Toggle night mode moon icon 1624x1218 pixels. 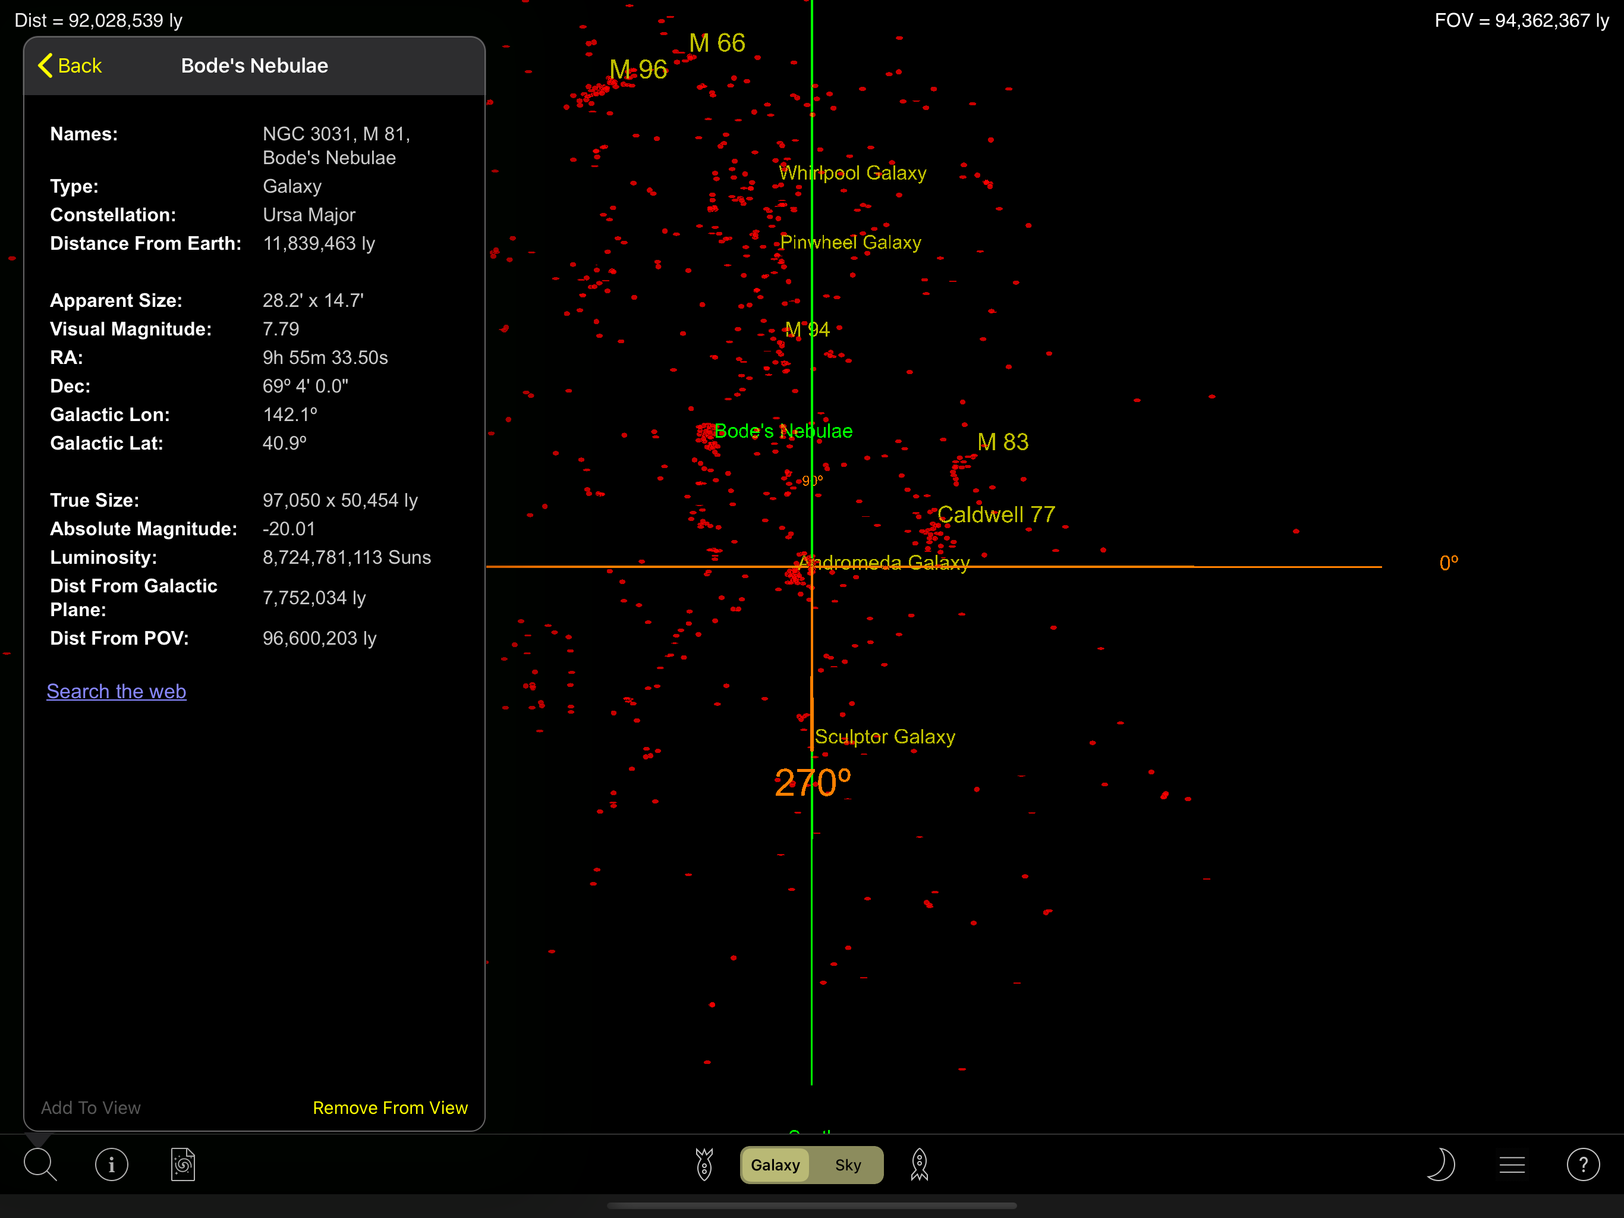[1440, 1164]
